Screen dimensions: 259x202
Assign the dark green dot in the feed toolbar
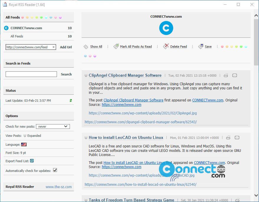tap(241, 47)
